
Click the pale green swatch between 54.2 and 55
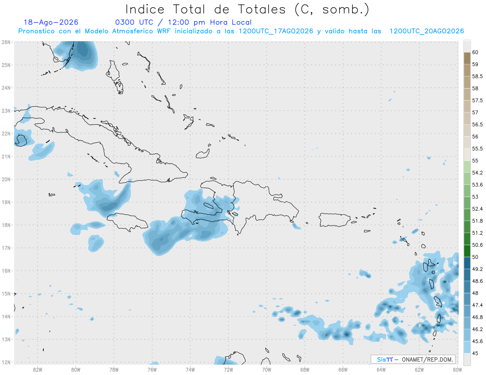(467, 167)
